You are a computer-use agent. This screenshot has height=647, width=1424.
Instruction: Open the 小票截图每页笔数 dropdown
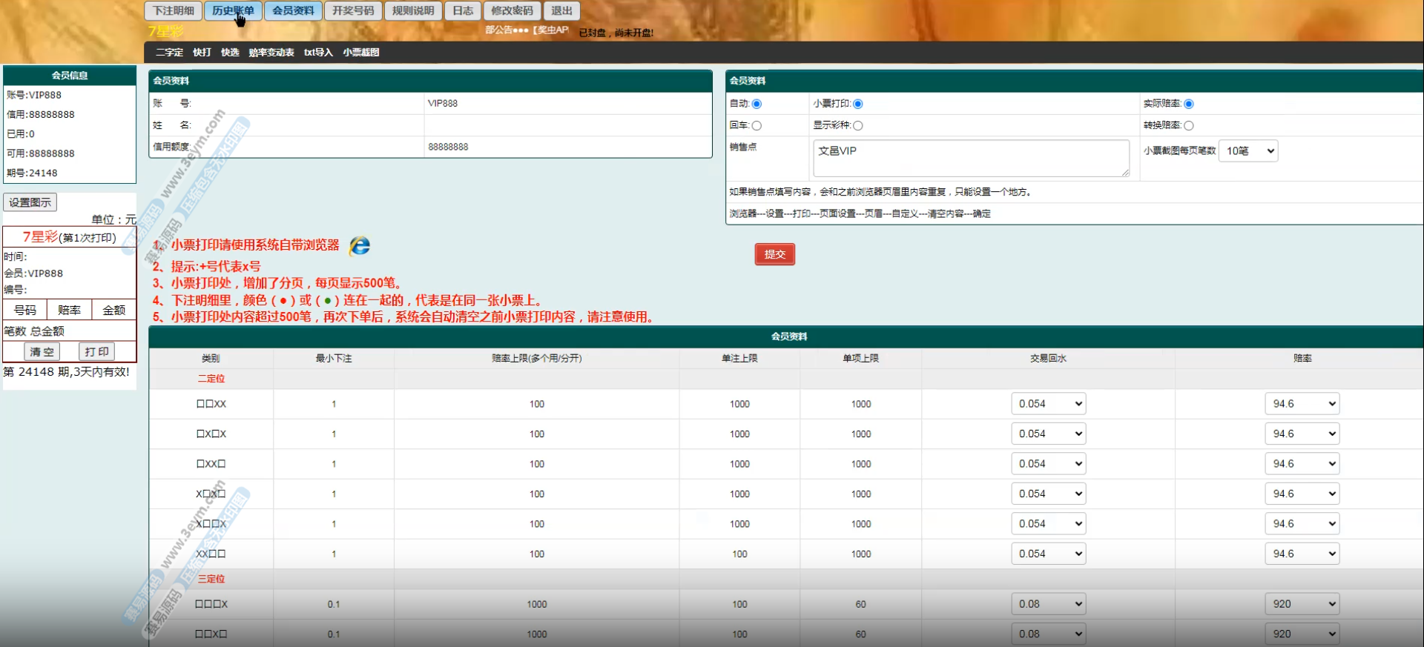[1248, 151]
